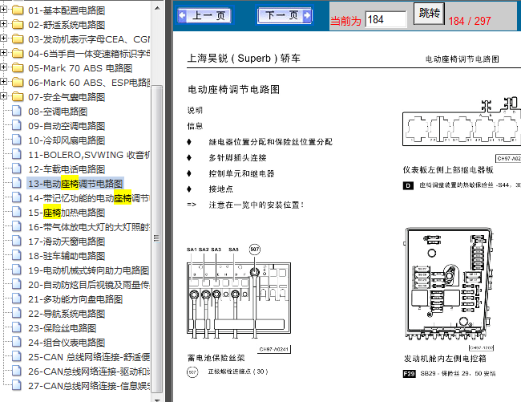Click page icon of 21-多功能方向盘电路图

pos(17,298)
